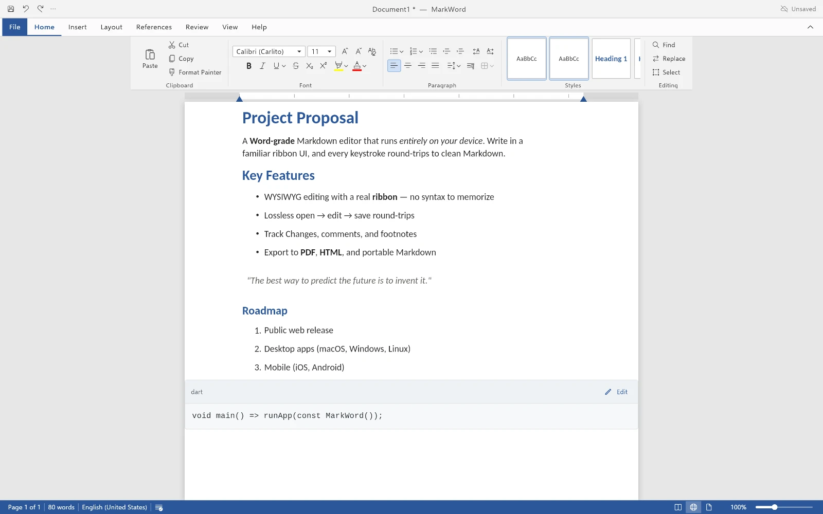Screen dimensions: 823x514
Task: Click the Save icon in title bar
Action: pyautogui.click(x=11, y=9)
